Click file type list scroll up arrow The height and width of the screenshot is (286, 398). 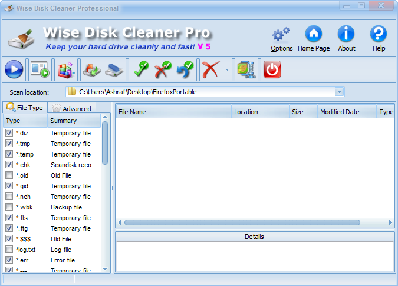[105, 117]
